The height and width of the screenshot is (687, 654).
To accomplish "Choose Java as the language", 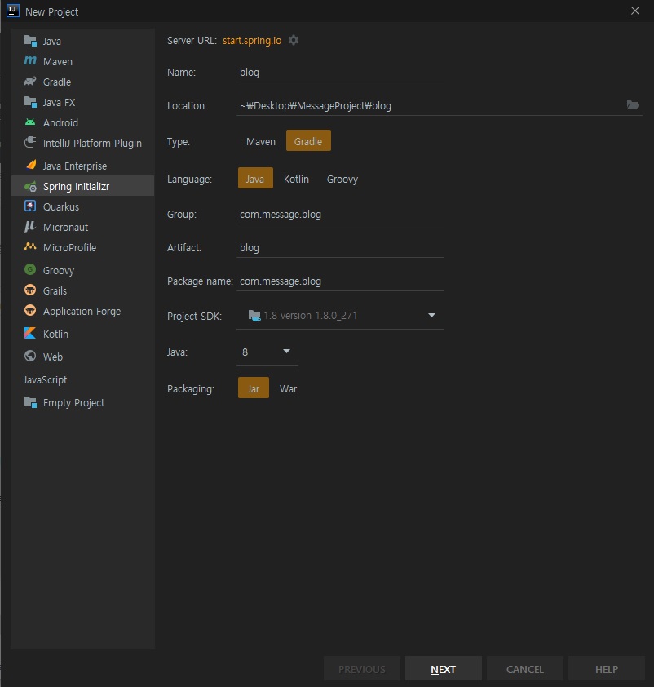I will point(255,179).
